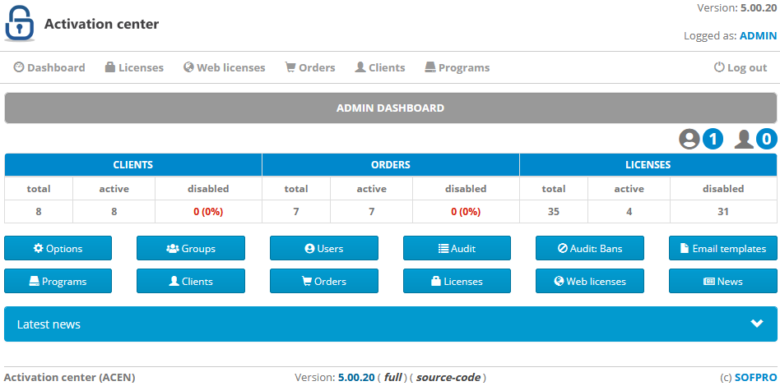
Task: Click the blue Licenses button
Action: 457,281
